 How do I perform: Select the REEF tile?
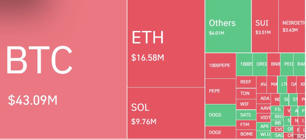coord(246,82)
